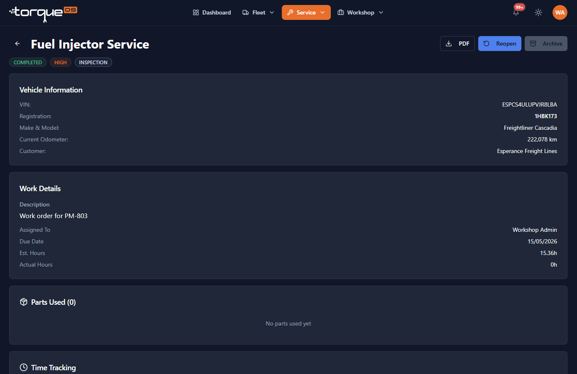Click the INSPECTION type badge
The width and height of the screenshot is (577, 374).
(x=93, y=62)
